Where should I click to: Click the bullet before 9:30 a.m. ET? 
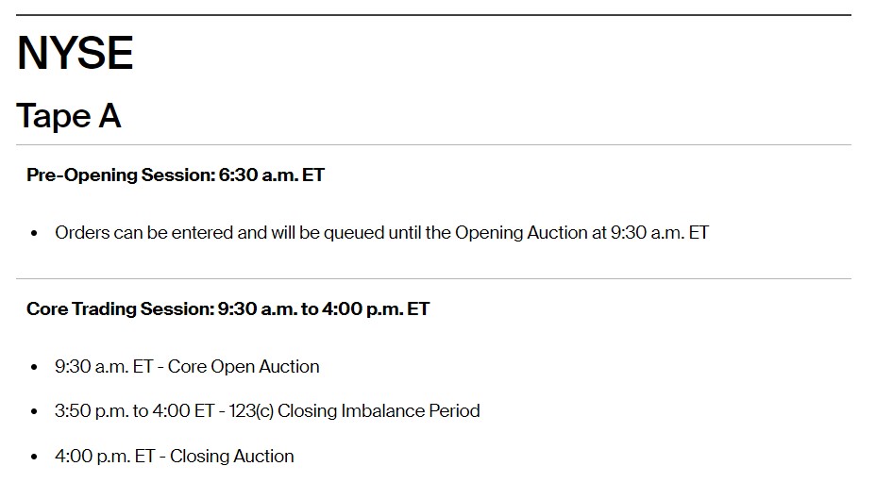click(x=34, y=367)
